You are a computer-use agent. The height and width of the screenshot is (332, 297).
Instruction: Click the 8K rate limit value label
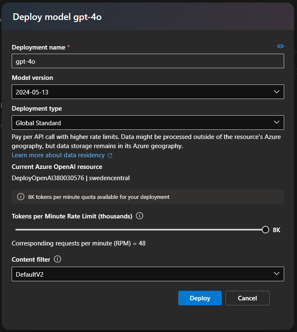277,230
